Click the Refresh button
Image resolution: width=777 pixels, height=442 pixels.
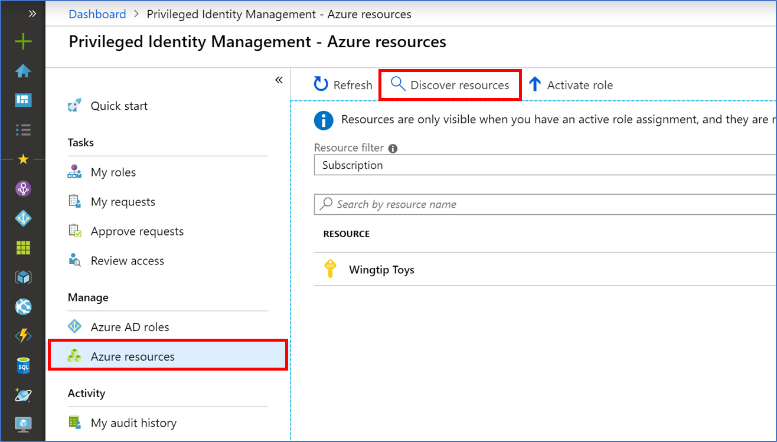pyautogui.click(x=343, y=85)
